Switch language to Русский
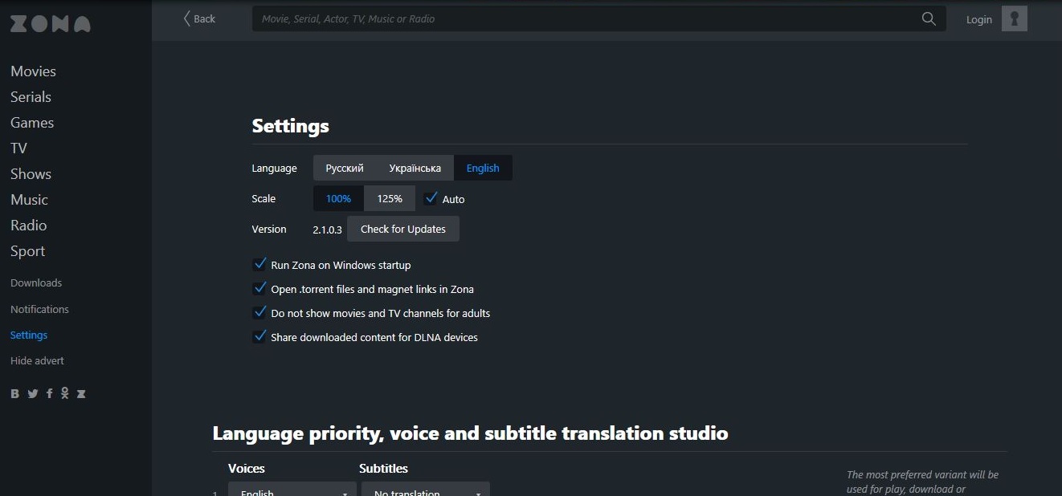This screenshot has width=1062, height=496. [345, 168]
